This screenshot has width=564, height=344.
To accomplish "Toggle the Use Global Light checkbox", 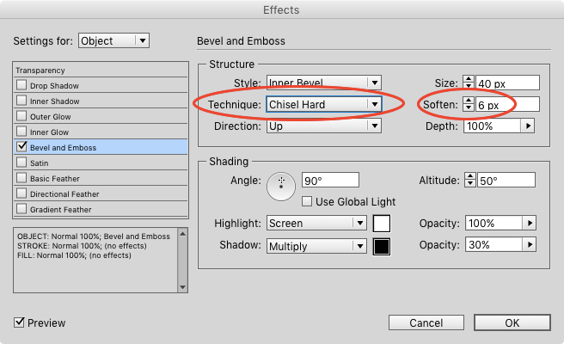I will point(307,201).
